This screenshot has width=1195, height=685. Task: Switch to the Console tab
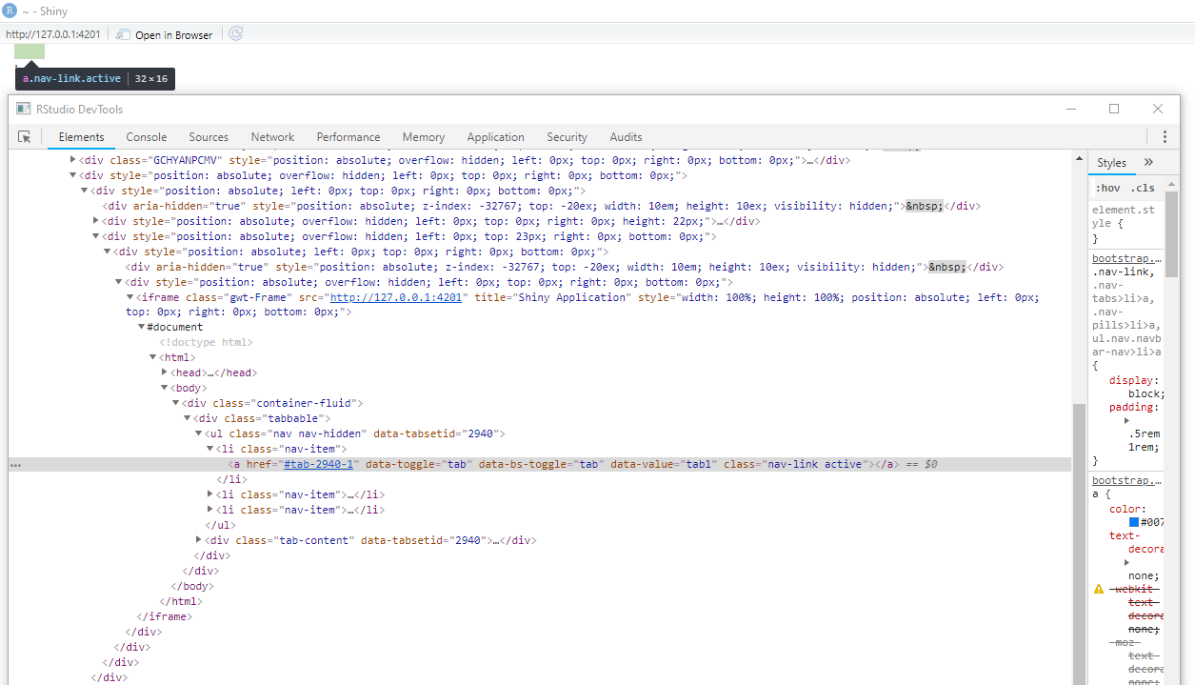pos(146,136)
